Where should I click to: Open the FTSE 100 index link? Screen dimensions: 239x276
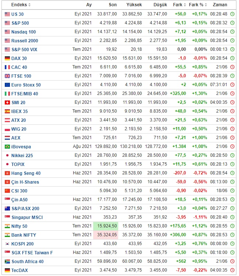click(x=21, y=76)
